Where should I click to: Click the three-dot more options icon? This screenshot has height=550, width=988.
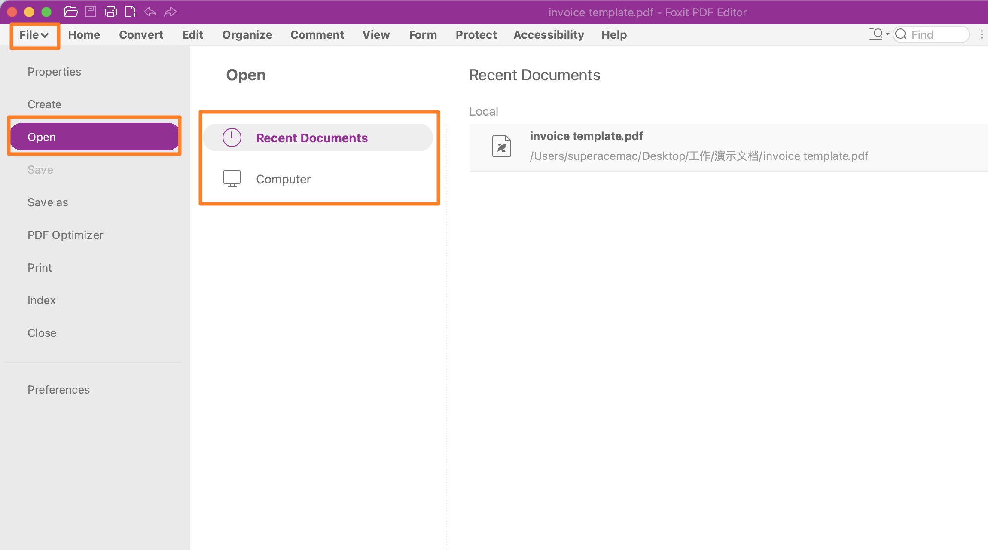tap(982, 34)
